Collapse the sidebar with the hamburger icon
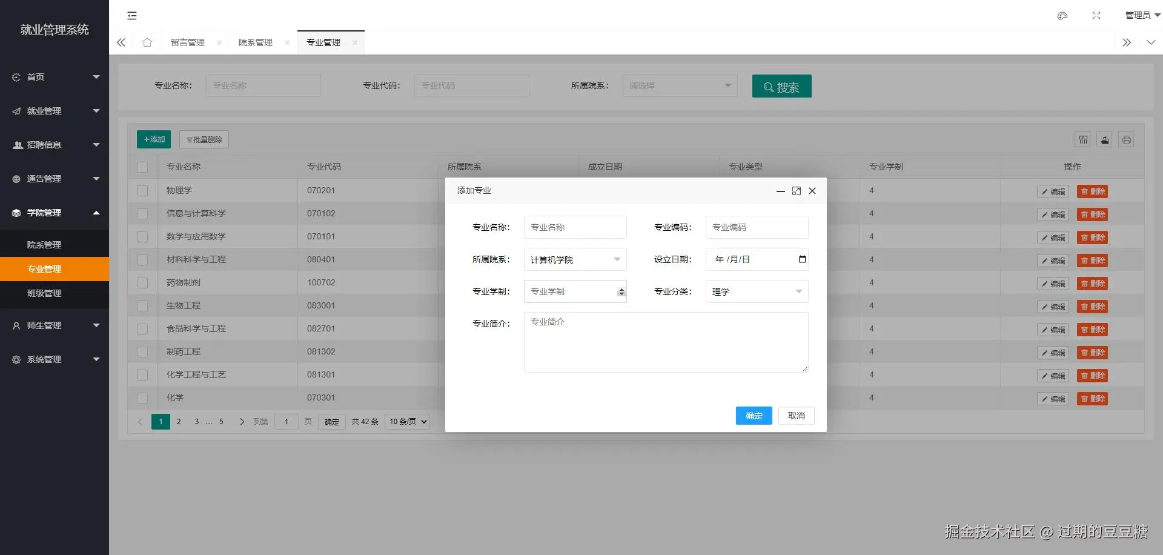This screenshot has width=1163, height=555. coord(131,16)
